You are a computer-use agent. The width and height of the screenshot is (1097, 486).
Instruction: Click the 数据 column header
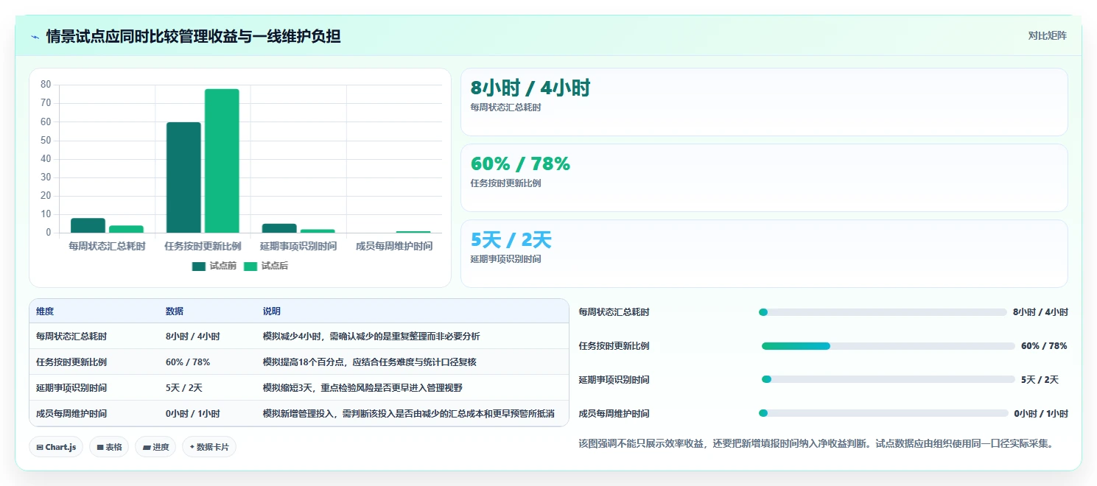[x=175, y=311]
